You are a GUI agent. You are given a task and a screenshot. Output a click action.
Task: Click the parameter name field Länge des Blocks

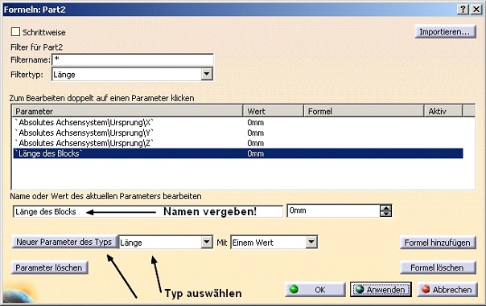[x=148, y=212]
